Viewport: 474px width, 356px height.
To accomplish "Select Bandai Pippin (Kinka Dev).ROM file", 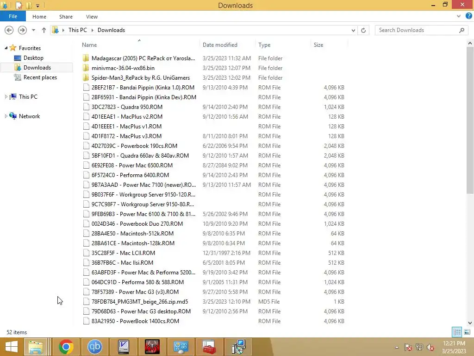I will 144,97.
